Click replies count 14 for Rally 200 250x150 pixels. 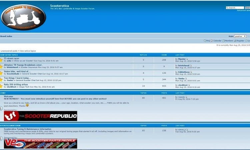coord(143,86)
